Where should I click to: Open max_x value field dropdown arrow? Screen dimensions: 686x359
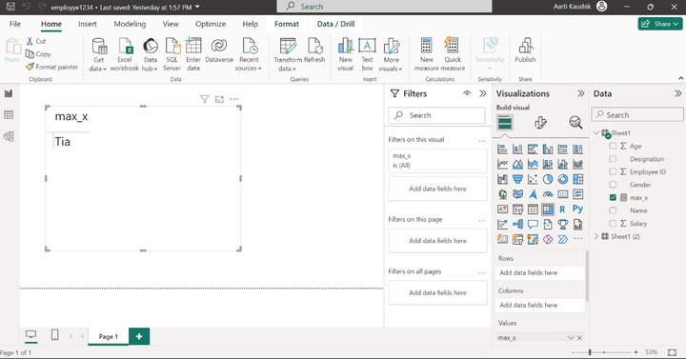571,337
